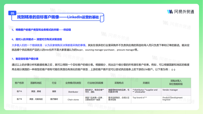Click the Distributor cell for 客户A
This screenshot has height=114, width=203.
73,92
